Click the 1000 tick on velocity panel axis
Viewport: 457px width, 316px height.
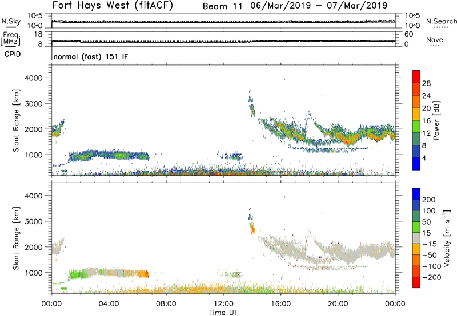[34, 273]
